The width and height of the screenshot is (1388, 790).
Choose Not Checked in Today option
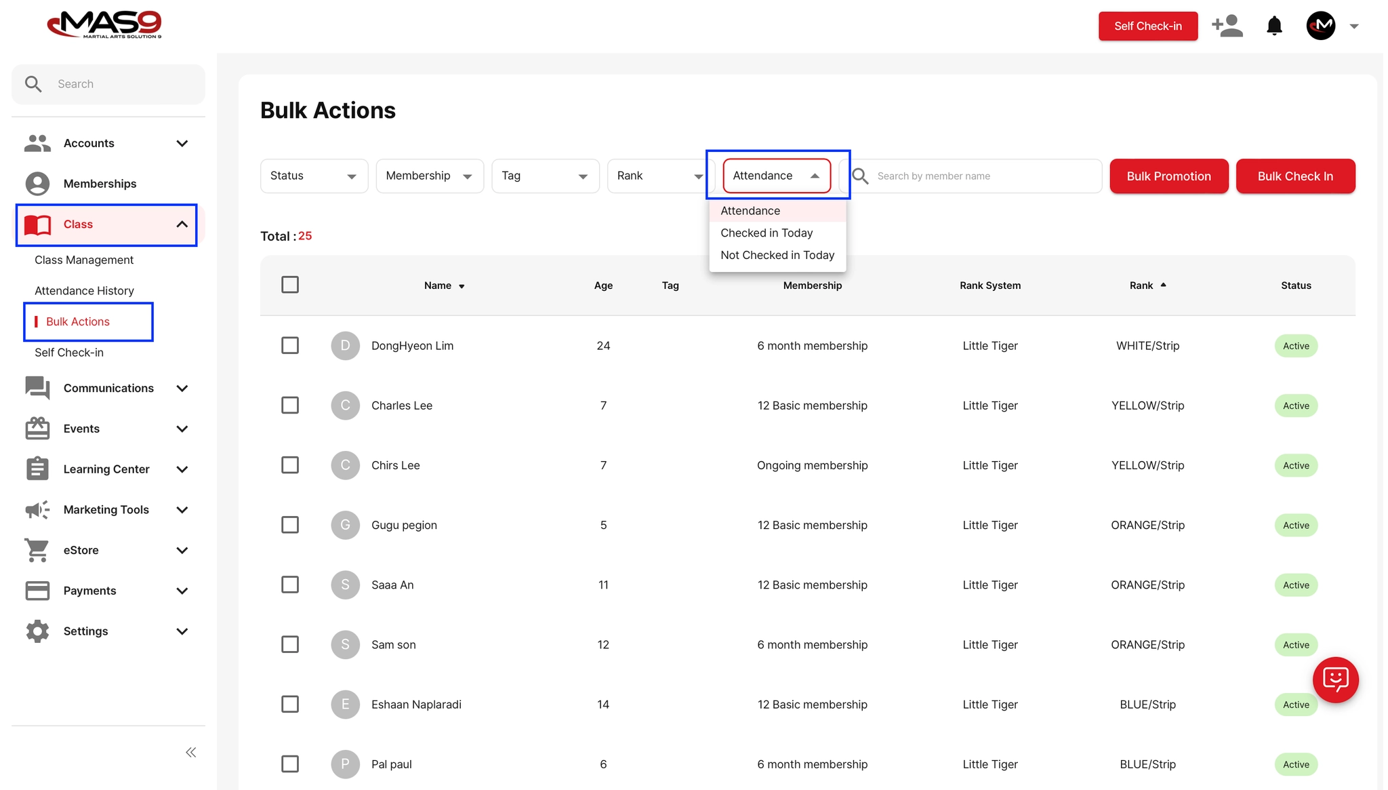(777, 255)
